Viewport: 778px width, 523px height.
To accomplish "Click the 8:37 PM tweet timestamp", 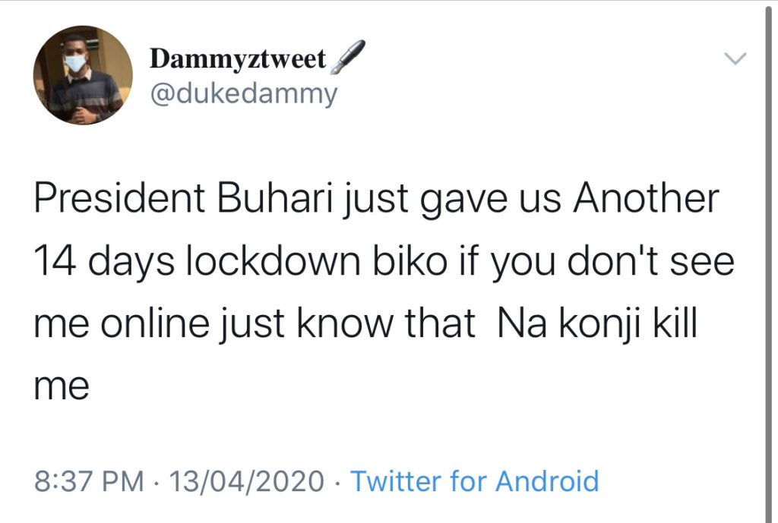I will coord(90,481).
